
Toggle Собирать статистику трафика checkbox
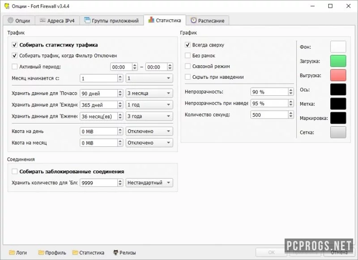pyautogui.click(x=14, y=45)
